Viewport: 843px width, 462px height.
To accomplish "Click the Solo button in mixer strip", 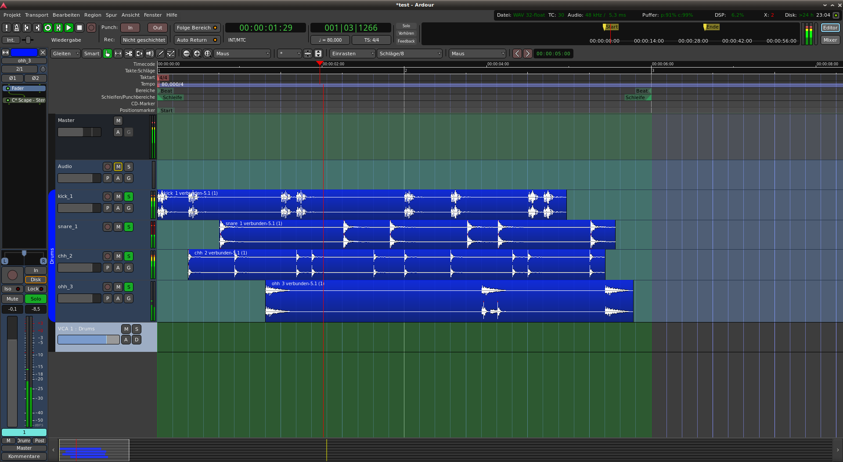I will [36, 299].
